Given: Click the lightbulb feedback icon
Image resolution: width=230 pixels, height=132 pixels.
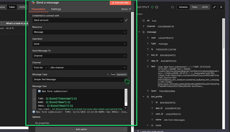Looking at the screenshot, I should [x=138, y=131].
